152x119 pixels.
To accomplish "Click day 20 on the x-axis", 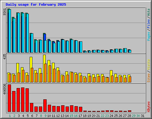I will click(94, 116).
